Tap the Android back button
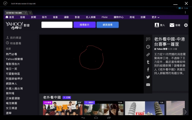192x120 pixels. click(83, 118)
